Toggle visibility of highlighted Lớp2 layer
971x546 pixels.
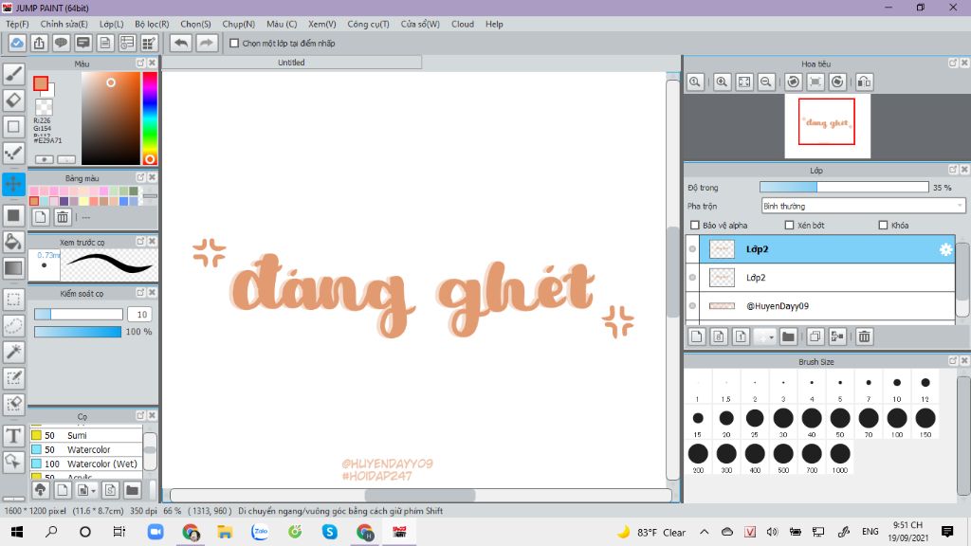[x=692, y=249]
